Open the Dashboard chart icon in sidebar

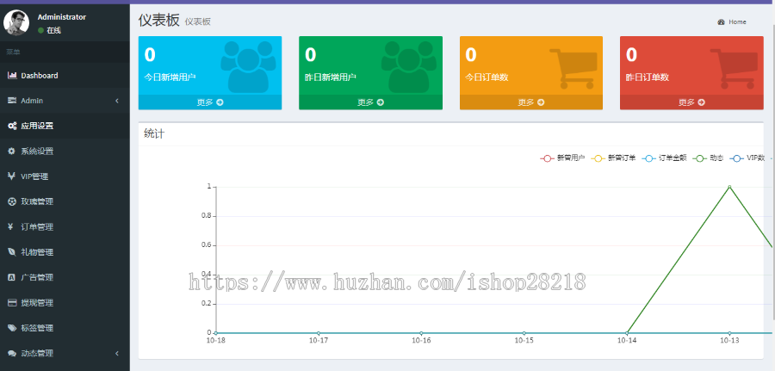(x=12, y=76)
